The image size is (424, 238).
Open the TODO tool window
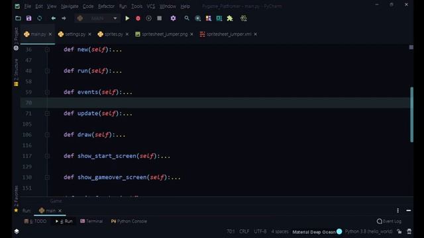35,221
